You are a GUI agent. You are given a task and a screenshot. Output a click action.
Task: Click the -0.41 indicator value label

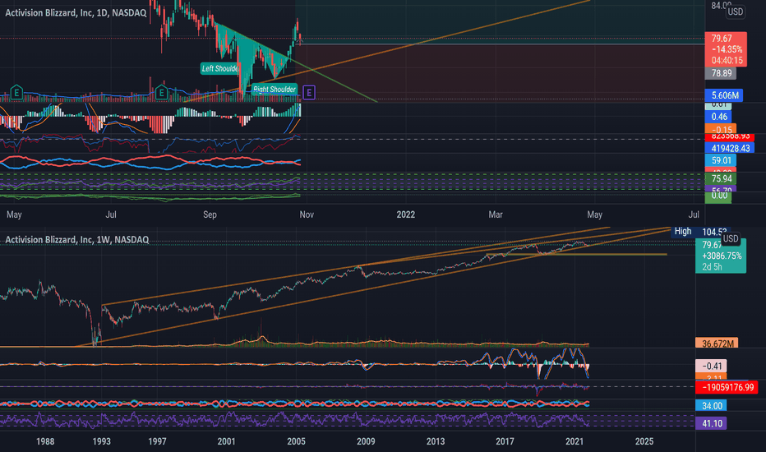click(711, 366)
